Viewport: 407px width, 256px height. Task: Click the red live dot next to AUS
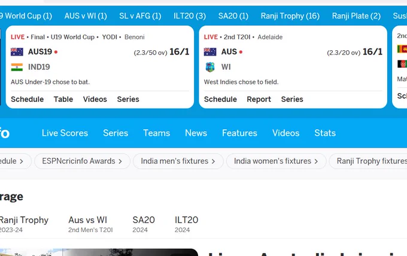click(x=241, y=52)
